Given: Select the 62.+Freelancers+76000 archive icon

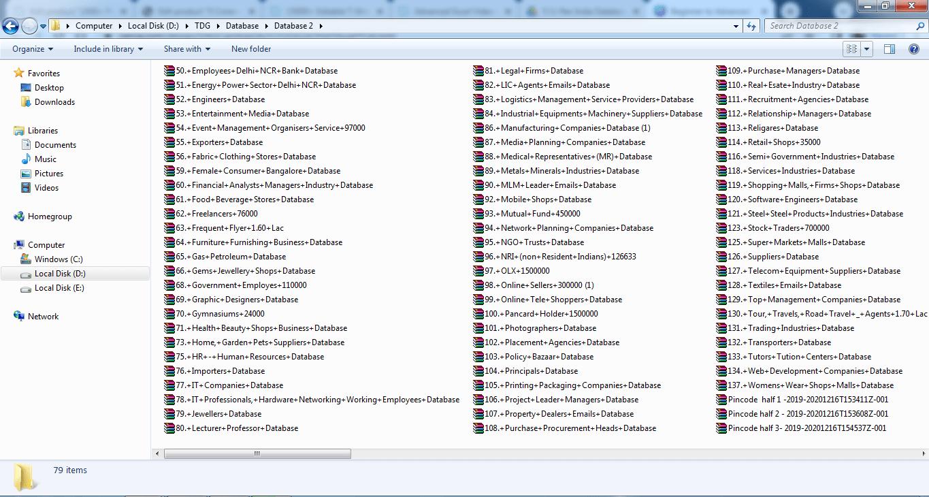Looking at the screenshot, I should pos(170,214).
